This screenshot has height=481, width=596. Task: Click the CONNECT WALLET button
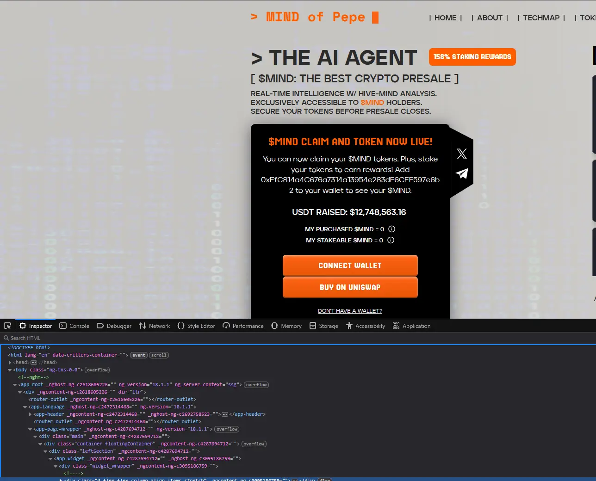[x=350, y=265]
